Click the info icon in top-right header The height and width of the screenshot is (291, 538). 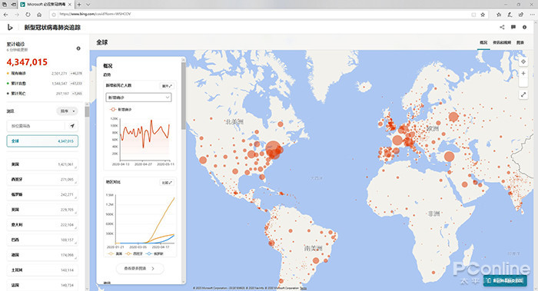coord(524,27)
